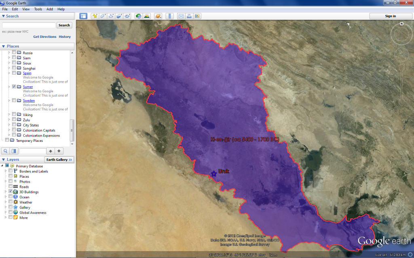The width and height of the screenshot is (414, 258).
Task: Enable the Borders and Labels layer
Action: click(11, 171)
